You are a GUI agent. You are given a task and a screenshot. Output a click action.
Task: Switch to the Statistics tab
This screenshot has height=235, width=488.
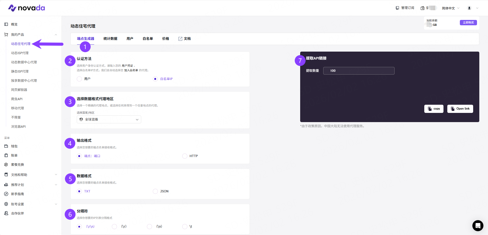pyautogui.click(x=110, y=39)
